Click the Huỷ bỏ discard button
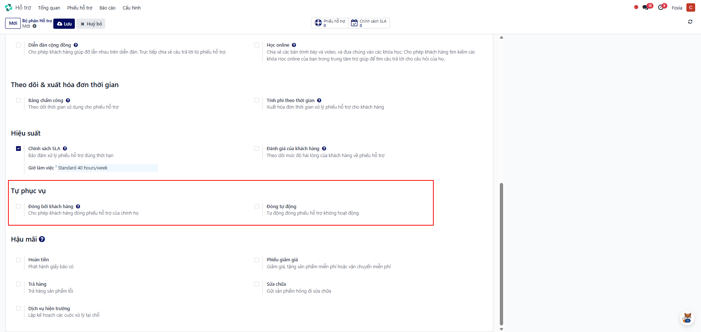This screenshot has height=332, width=701. [x=91, y=24]
